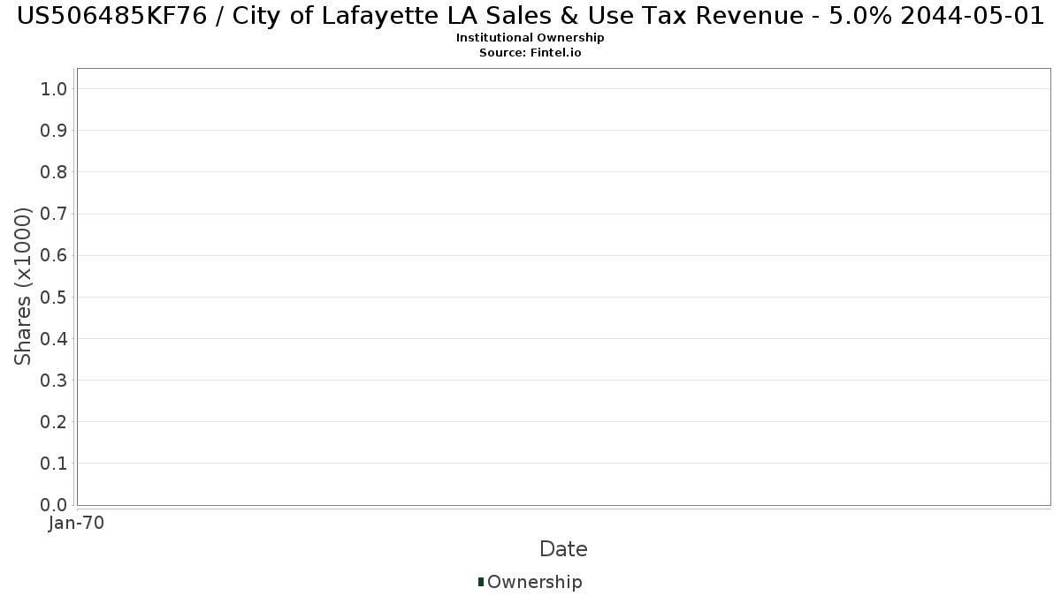Select the 0.1 y-axis tick label
Screen dimensions: 1061x596
pyautogui.click(x=54, y=464)
